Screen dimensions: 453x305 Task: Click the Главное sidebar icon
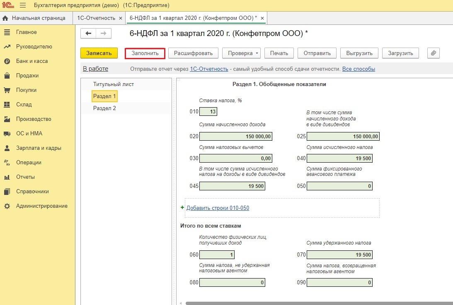point(7,32)
